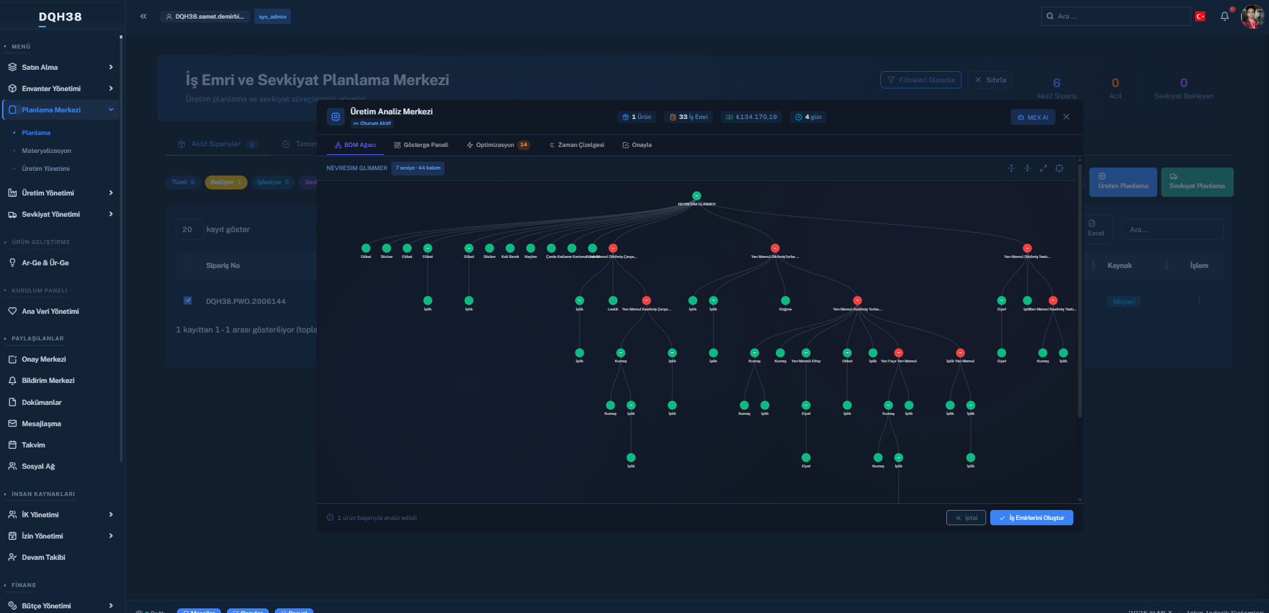Open the user profile avatar

[x=1252, y=17]
